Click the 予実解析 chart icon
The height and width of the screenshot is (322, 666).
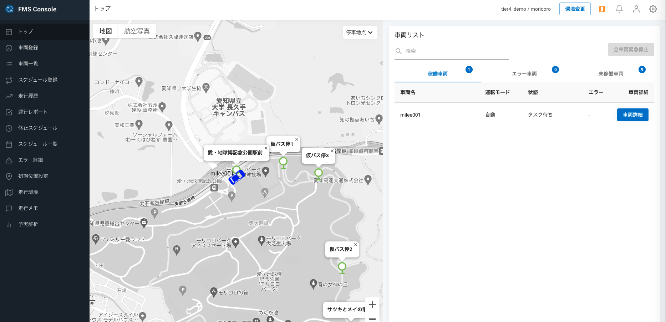pyautogui.click(x=9, y=224)
